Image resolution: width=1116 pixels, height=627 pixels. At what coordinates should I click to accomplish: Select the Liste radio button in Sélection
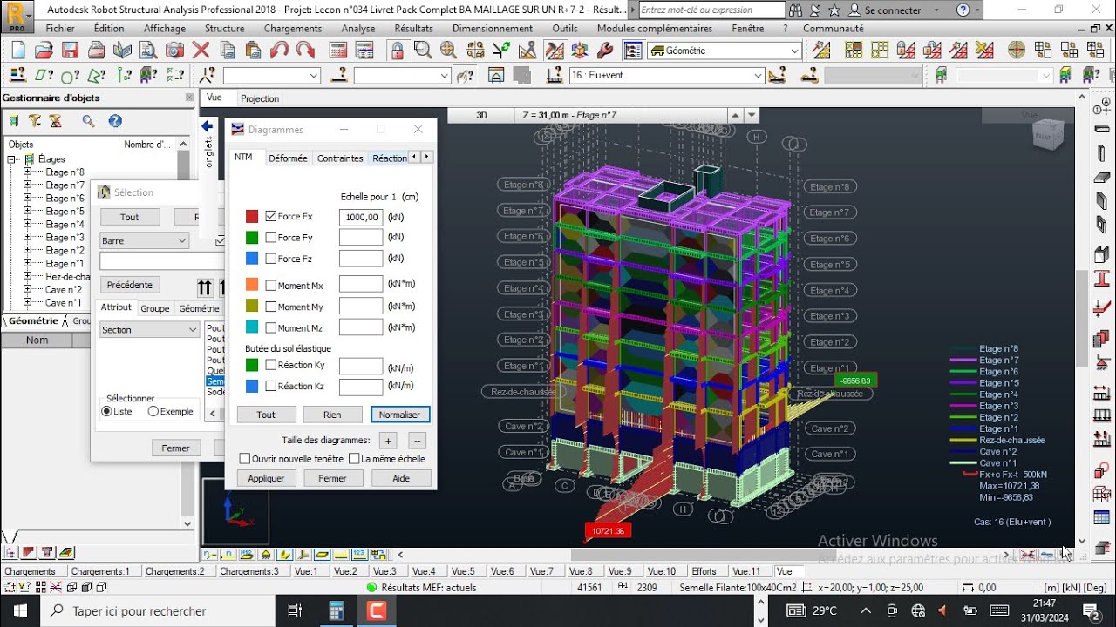click(x=107, y=411)
